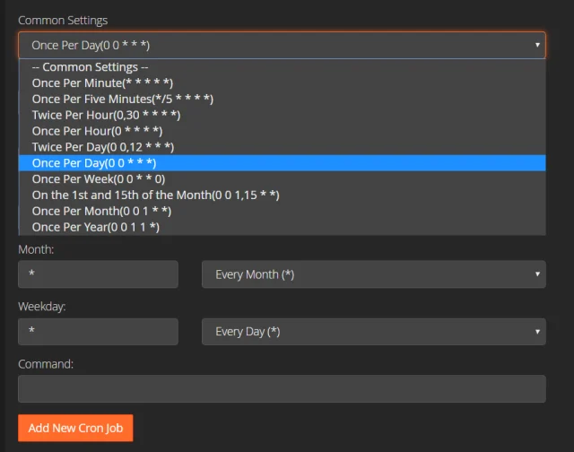The width and height of the screenshot is (574, 452).
Task: Open the Common Settings dropdown
Action: 282,44
